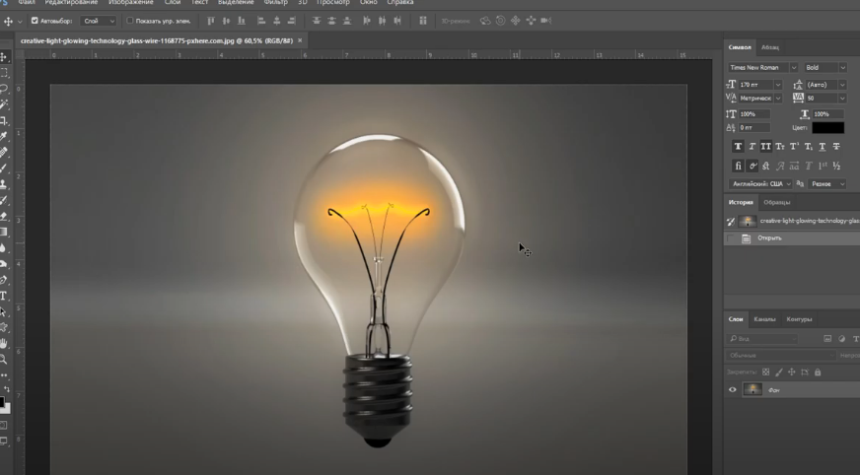The height and width of the screenshot is (475, 860).
Task: Select the Brush tool in the toolbox
Action: click(x=4, y=168)
